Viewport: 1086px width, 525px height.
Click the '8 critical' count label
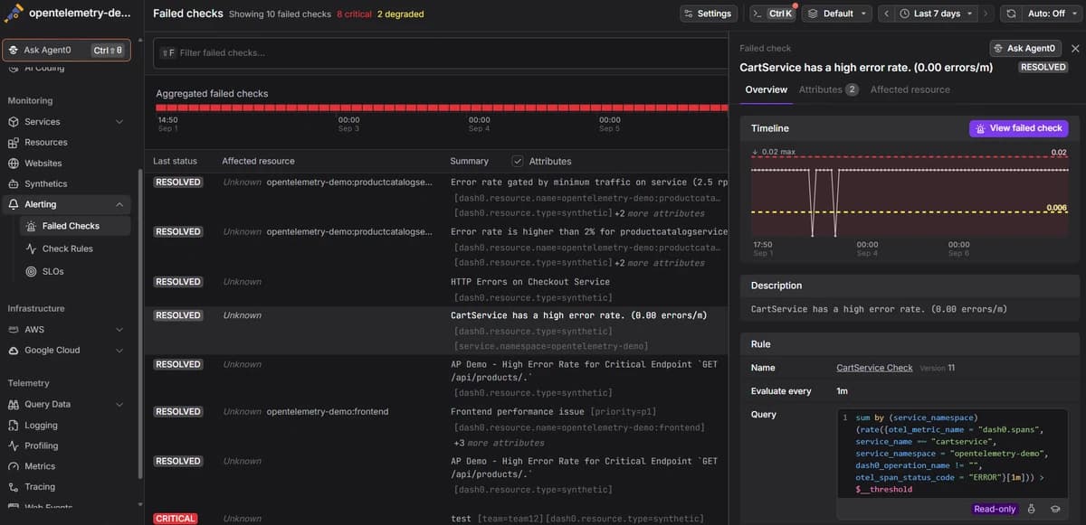click(354, 14)
